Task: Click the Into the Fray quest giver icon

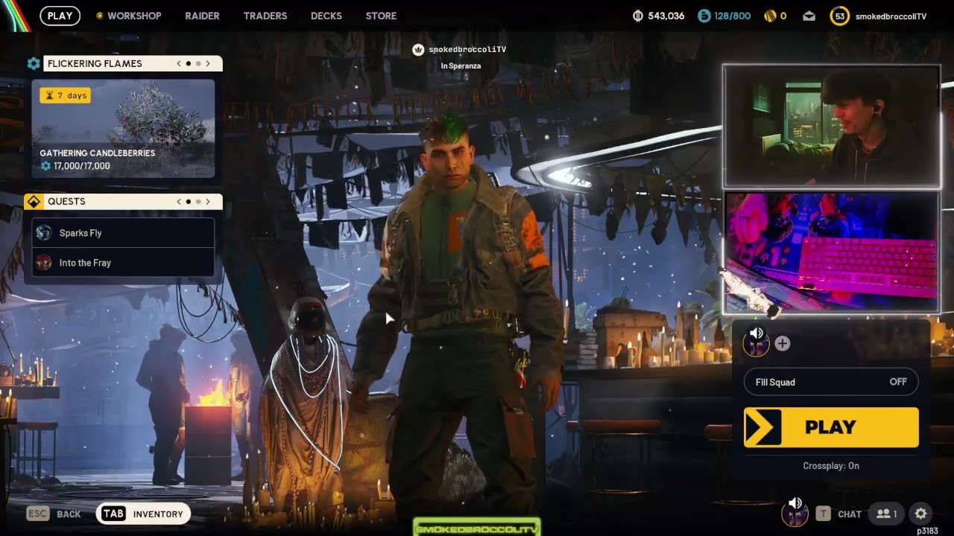Action: coord(44,263)
